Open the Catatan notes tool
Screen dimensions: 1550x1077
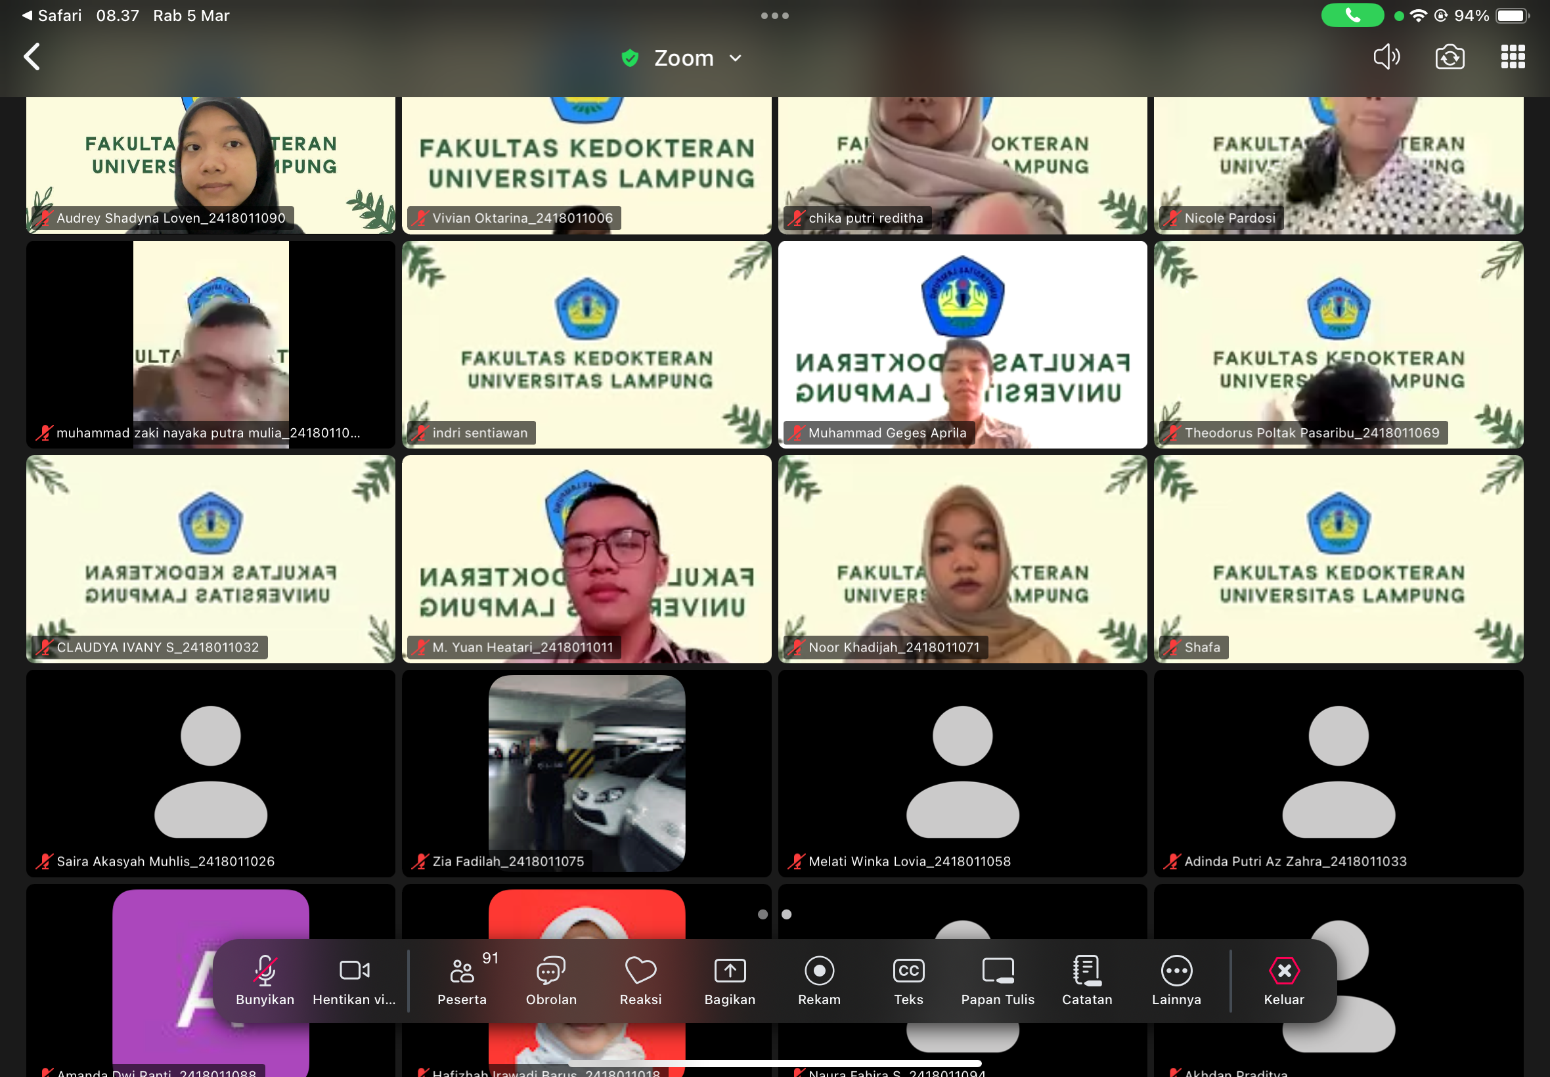[x=1086, y=980]
